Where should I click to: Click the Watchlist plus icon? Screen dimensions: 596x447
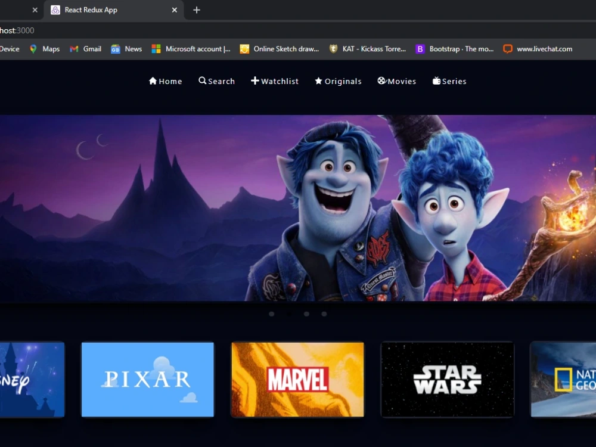tap(255, 80)
